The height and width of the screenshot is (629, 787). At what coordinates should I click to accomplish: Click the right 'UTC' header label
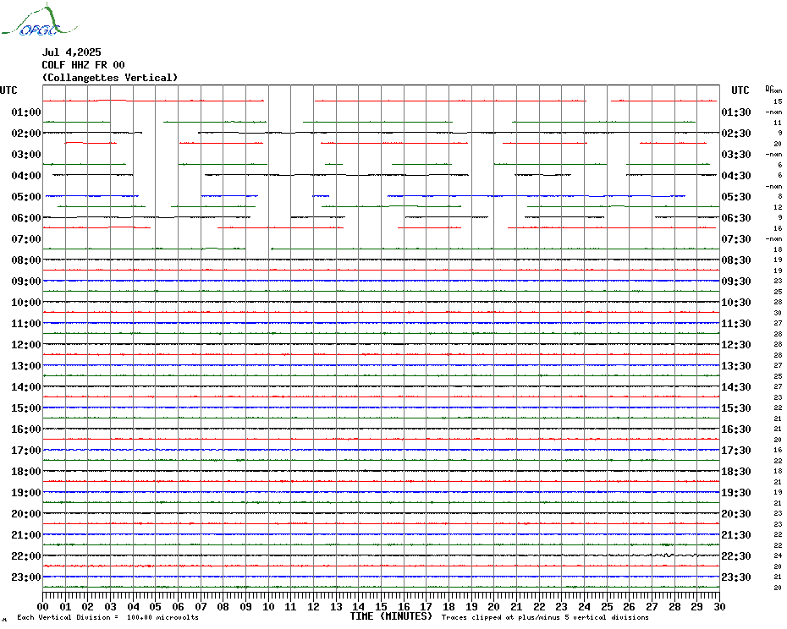740,90
